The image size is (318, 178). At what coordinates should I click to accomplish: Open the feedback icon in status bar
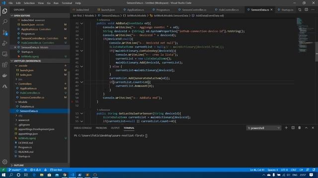308,170
